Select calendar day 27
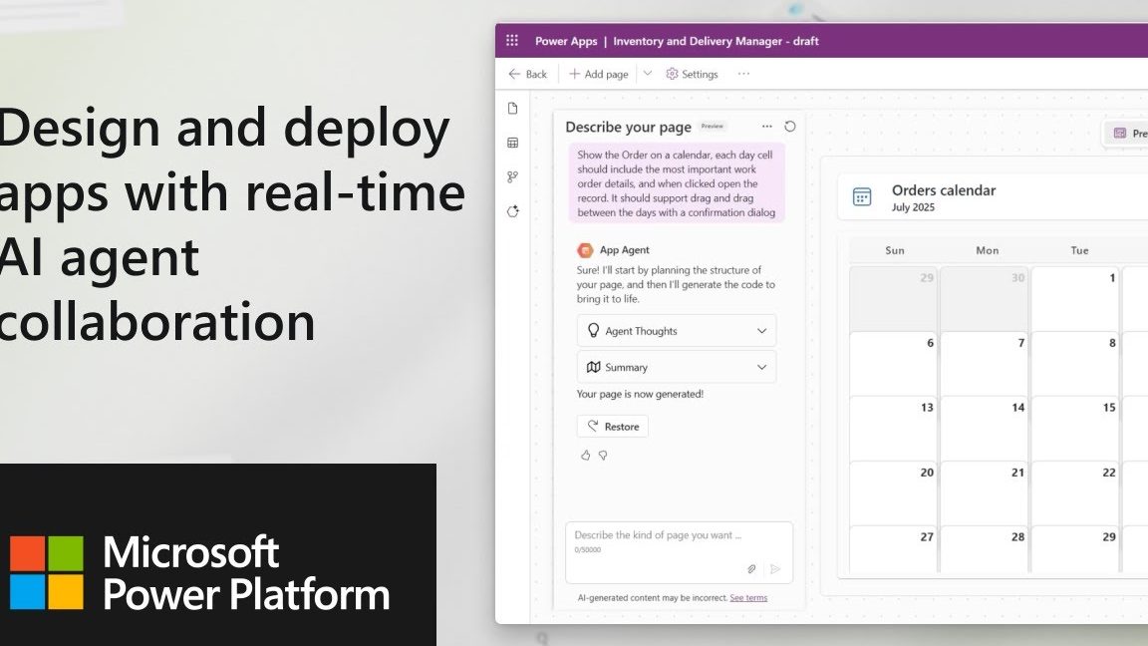Image resolution: width=1148 pixels, height=646 pixels. point(893,549)
